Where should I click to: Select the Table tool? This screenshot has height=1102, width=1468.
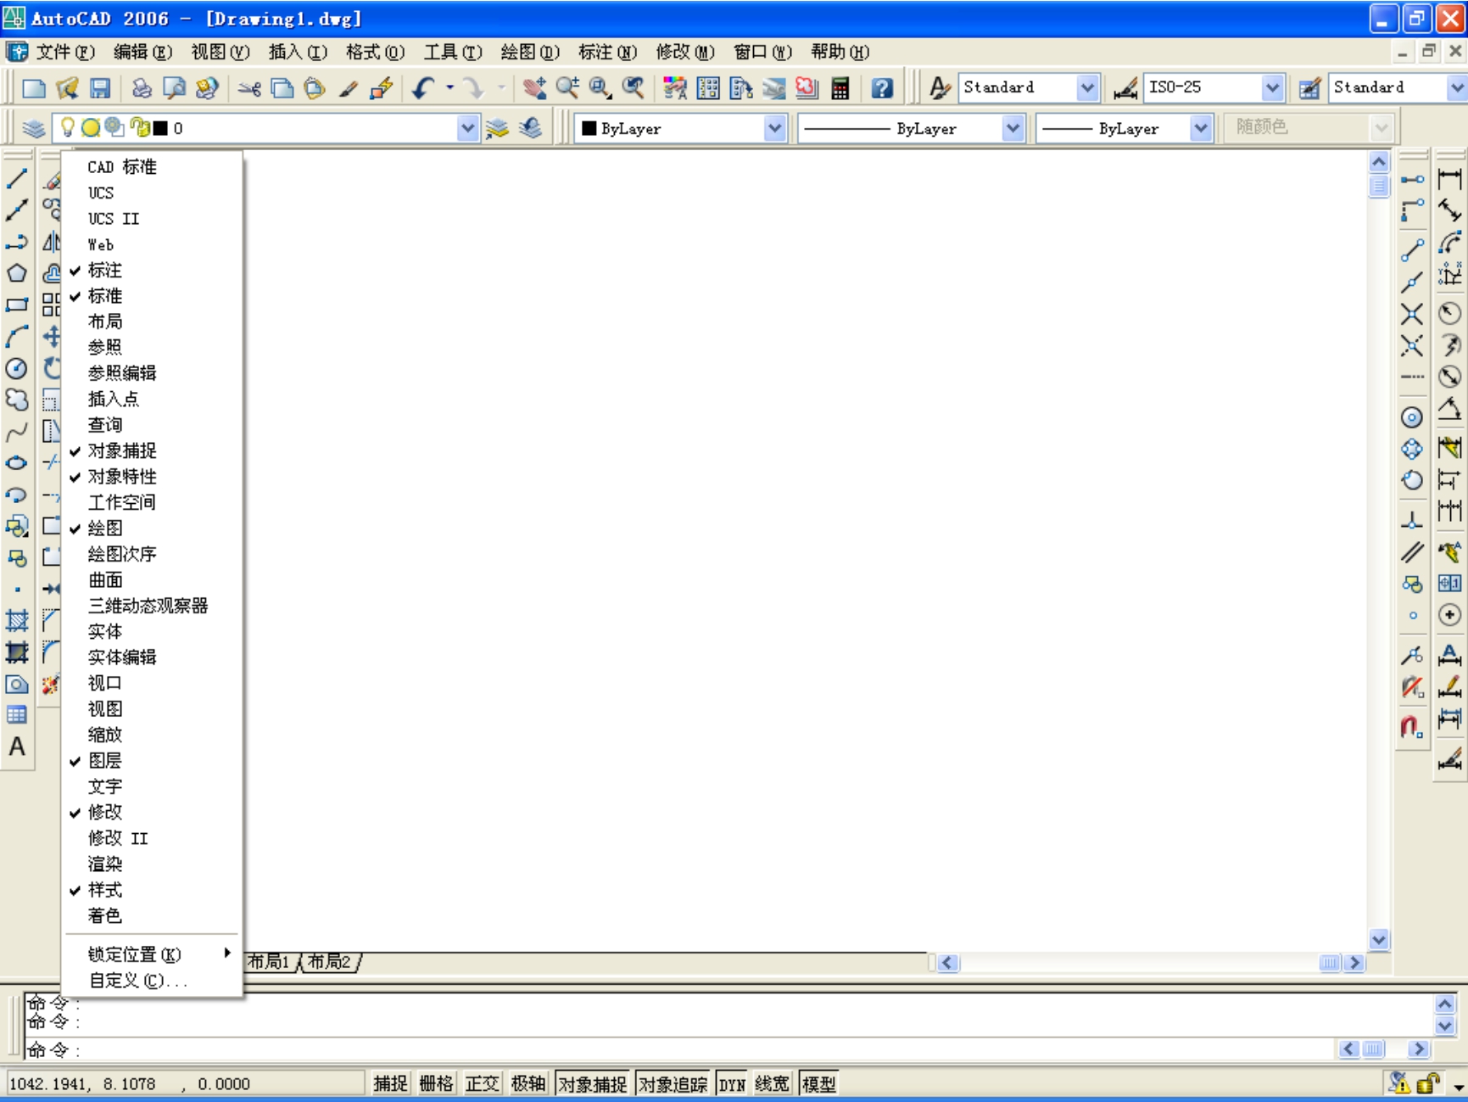tap(17, 715)
